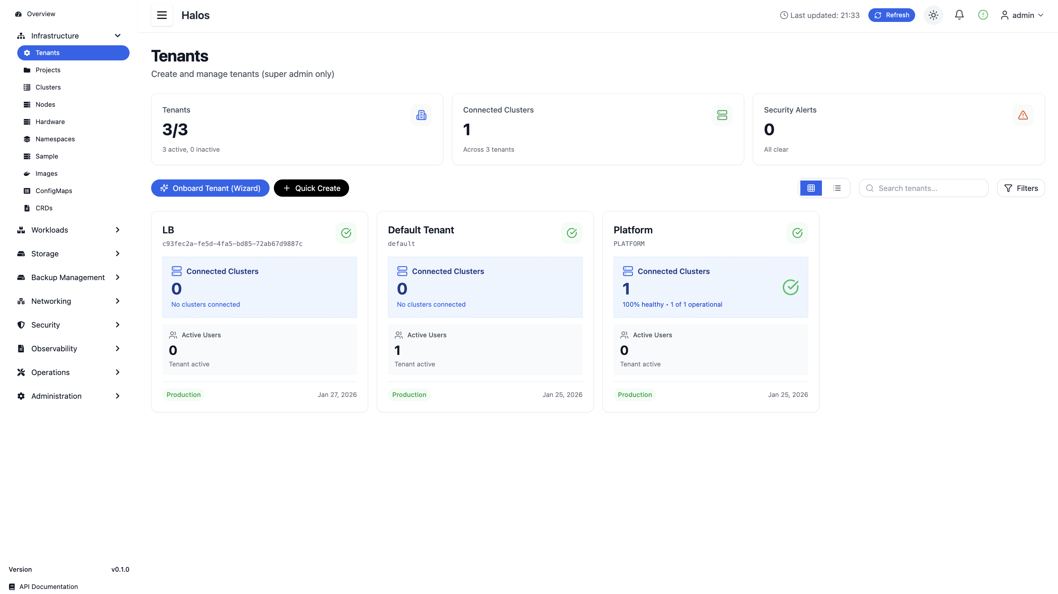
Task: Open the Tenants sidebar item
Action: 47,52
